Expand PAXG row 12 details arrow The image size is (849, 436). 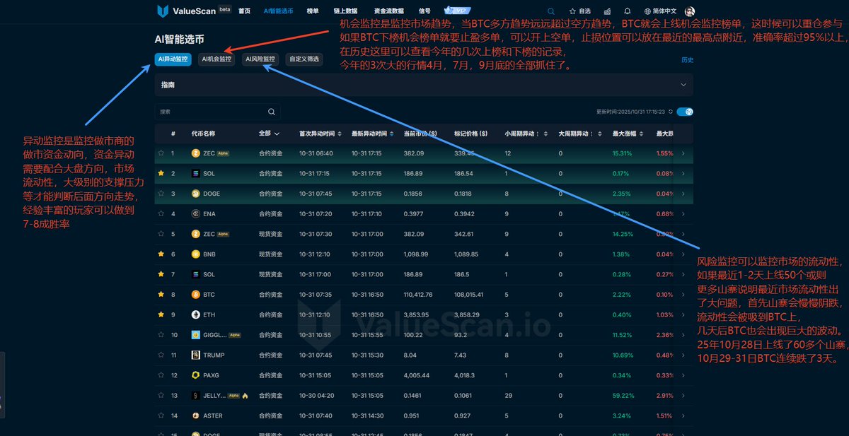[x=683, y=375]
